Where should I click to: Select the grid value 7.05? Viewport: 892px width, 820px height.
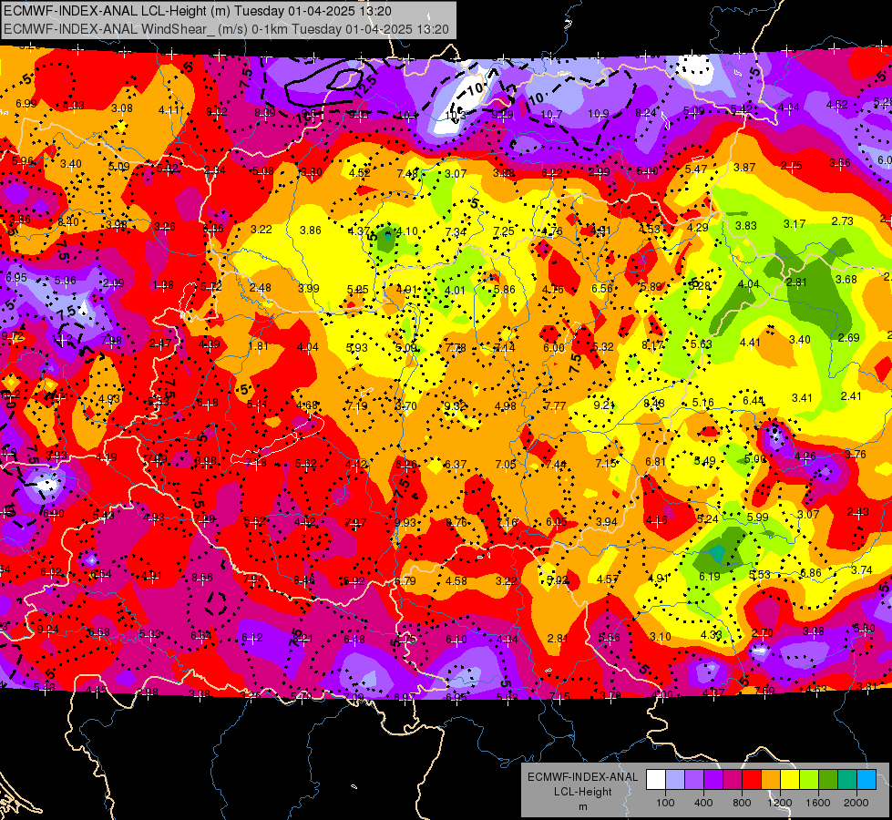[x=505, y=465]
